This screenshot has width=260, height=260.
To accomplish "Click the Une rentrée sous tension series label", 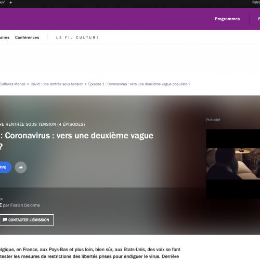I will (43, 124).
